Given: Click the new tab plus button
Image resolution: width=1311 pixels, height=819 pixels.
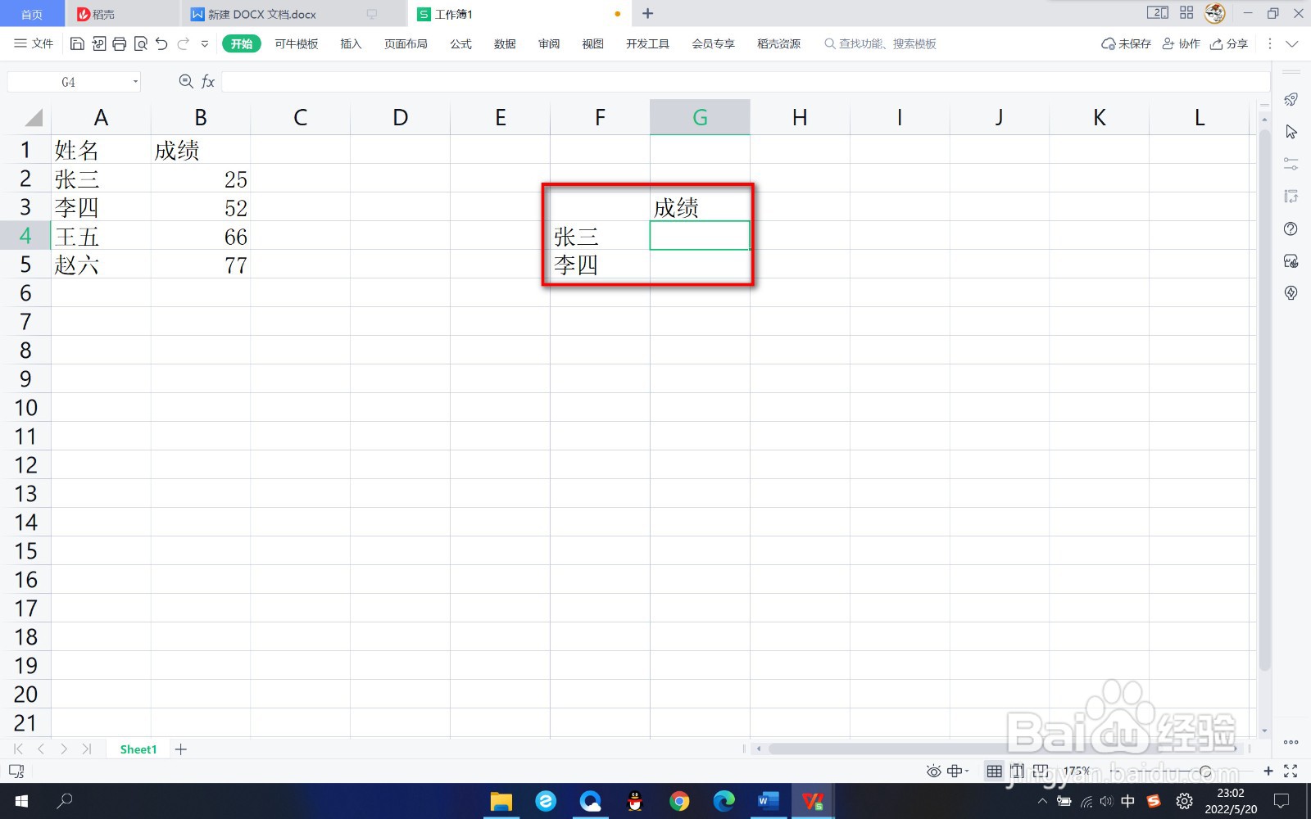Looking at the screenshot, I should tap(648, 13).
